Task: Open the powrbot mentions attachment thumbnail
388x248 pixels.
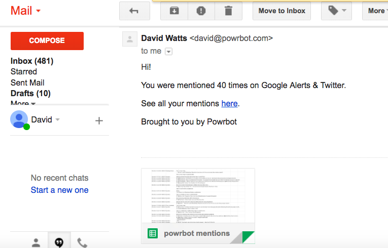Action: 198,206
